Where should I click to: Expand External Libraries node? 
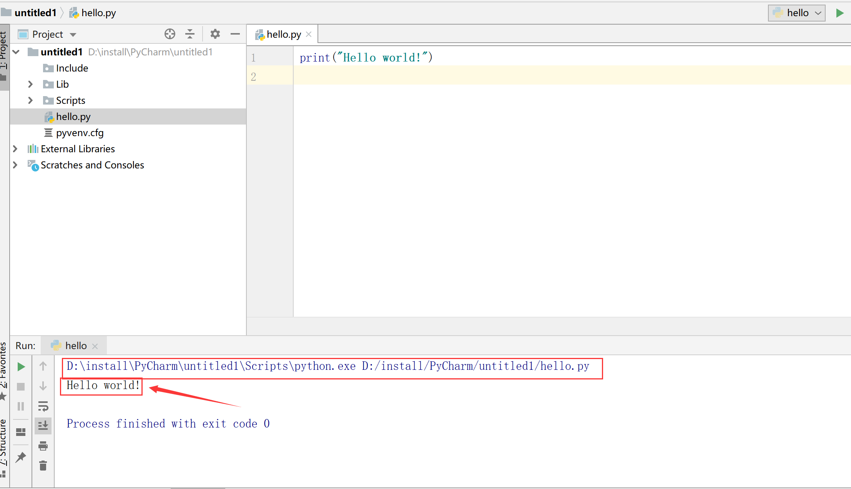point(15,149)
